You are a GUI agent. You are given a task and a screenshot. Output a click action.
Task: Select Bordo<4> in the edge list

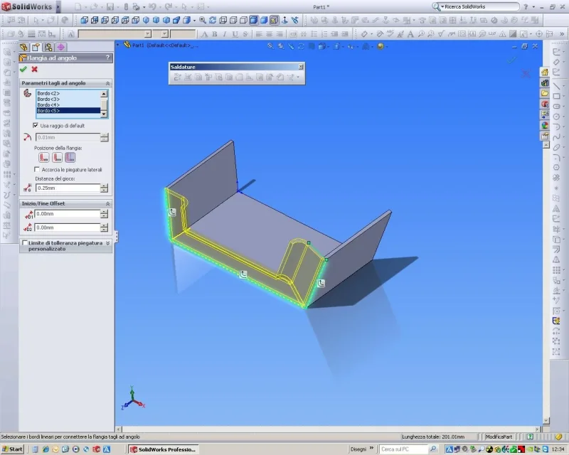pyautogui.click(x=68, y=105)
